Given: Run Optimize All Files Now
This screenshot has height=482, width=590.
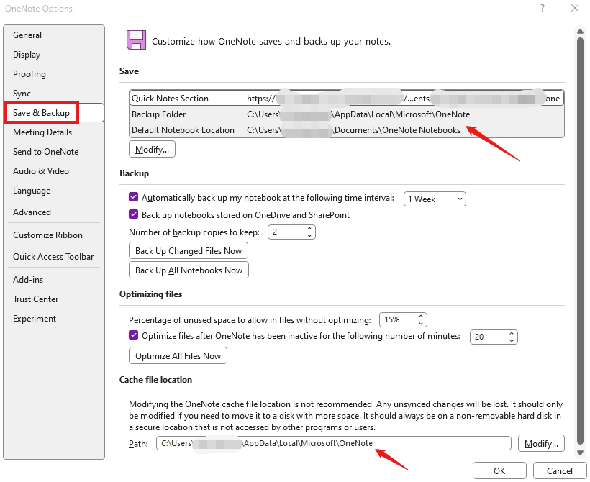Looking at the screenshot, I should coord(178,355).
